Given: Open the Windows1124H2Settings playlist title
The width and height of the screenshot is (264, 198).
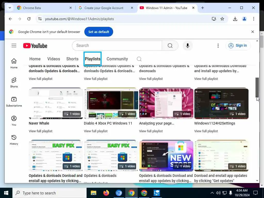Looking at the screenshot, I should coord(215,123).
